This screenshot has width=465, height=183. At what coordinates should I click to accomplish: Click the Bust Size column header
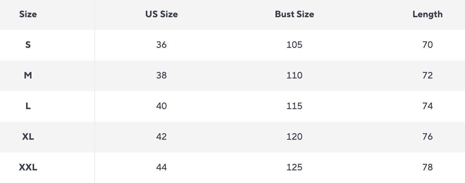(x=294, y=15)
